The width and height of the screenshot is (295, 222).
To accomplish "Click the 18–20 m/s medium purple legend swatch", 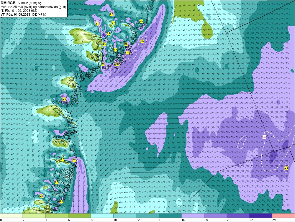I will coord(215,216).
